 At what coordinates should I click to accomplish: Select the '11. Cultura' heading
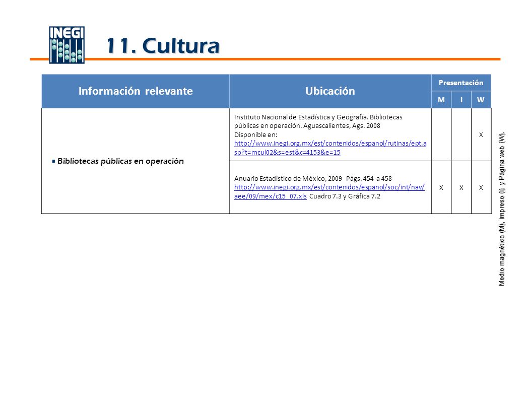tap(163, 46)
